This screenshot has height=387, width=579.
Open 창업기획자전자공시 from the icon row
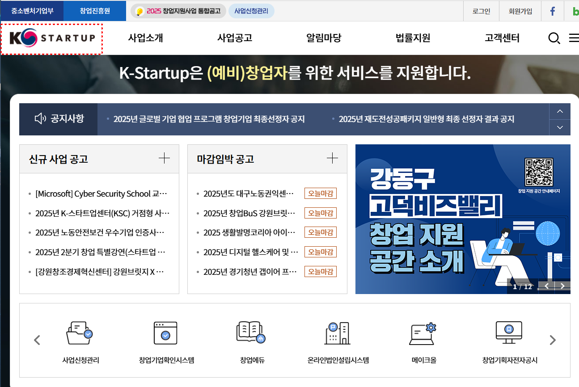click(508, 340)
